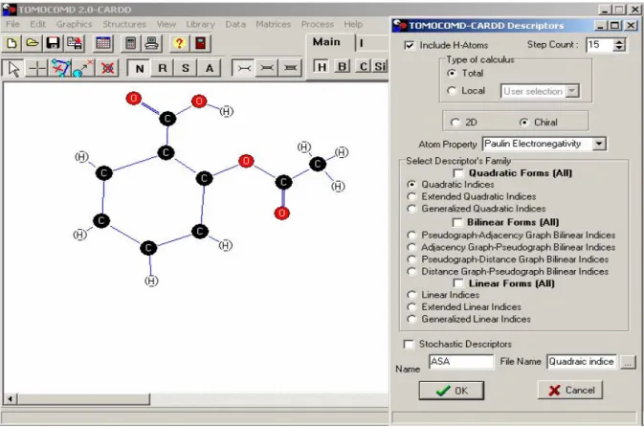
Task: Save using the floppy disk icon
Action: (53, 43)
